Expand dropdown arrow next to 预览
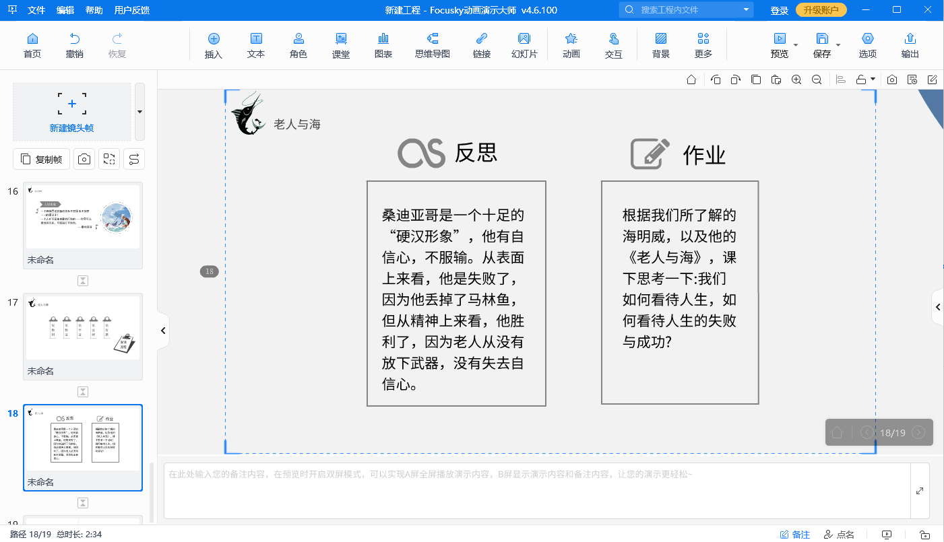Screen dimensions: 944x542 [796, 46]
